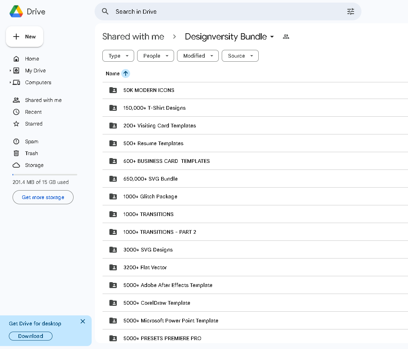Open the Type filter dropdown
This screenshot has width=408, height=349.
click(x=118, y=56)
